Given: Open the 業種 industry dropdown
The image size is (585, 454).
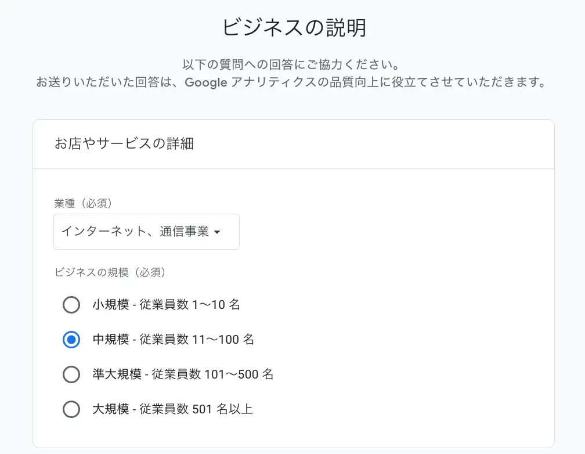Looking at the screenshot, I should coord(146,232).
